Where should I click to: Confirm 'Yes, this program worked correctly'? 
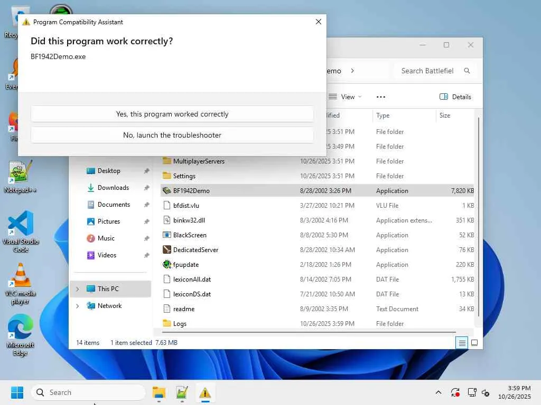(x=172, y=114)
